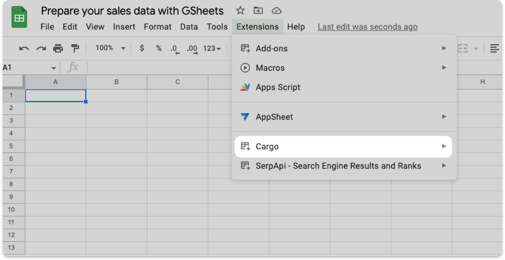Screen dimensions: 505x260
Task: Increase decimal places
Action: pos(192,49)
